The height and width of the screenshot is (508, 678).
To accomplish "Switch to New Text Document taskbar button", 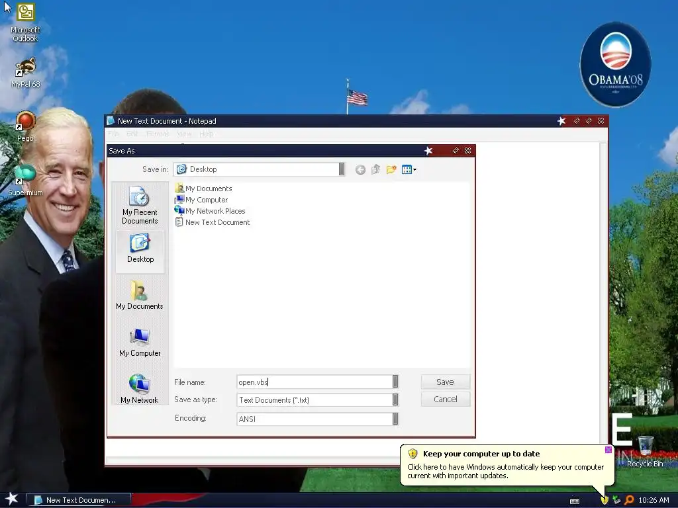I will [79, 500].
